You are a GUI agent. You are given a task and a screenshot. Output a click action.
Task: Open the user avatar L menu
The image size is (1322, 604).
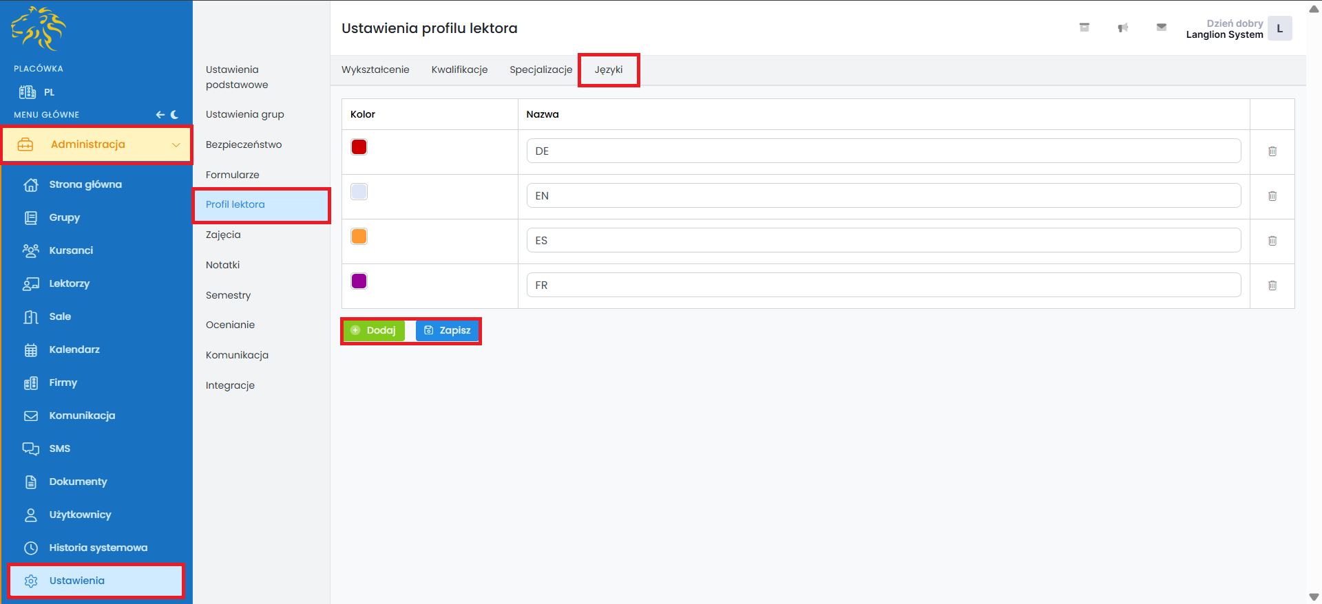1279,29
